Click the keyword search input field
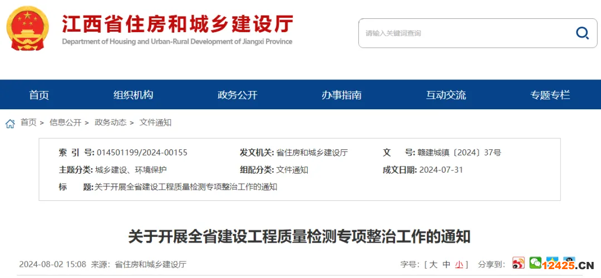Screen dimensions: 601x278 pos(462,33)
